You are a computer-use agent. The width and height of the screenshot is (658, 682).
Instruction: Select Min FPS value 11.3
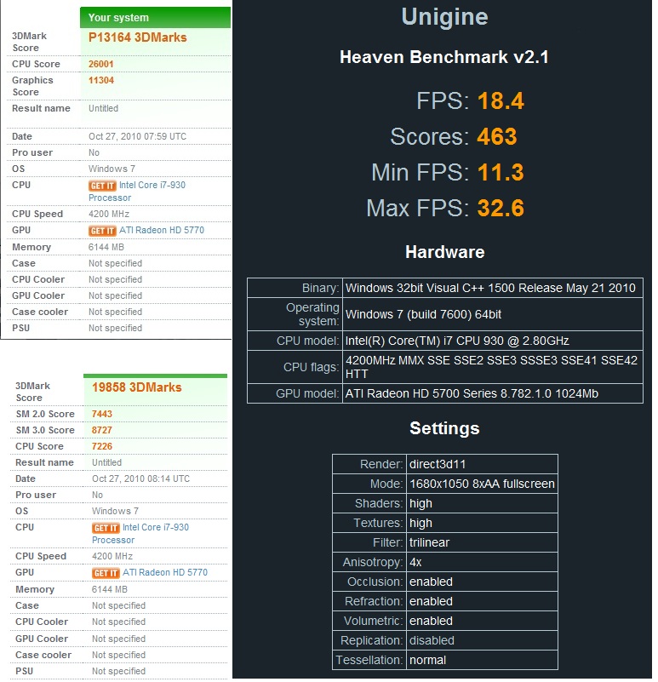[501, 172]
